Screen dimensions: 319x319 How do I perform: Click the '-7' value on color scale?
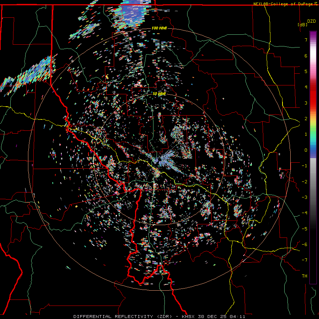(304, 260)
